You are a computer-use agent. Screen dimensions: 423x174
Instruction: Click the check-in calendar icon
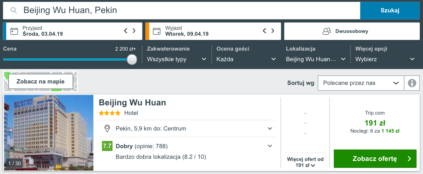tap(14, 31)
